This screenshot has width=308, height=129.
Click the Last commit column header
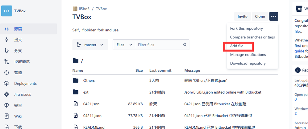click(160, 70)
